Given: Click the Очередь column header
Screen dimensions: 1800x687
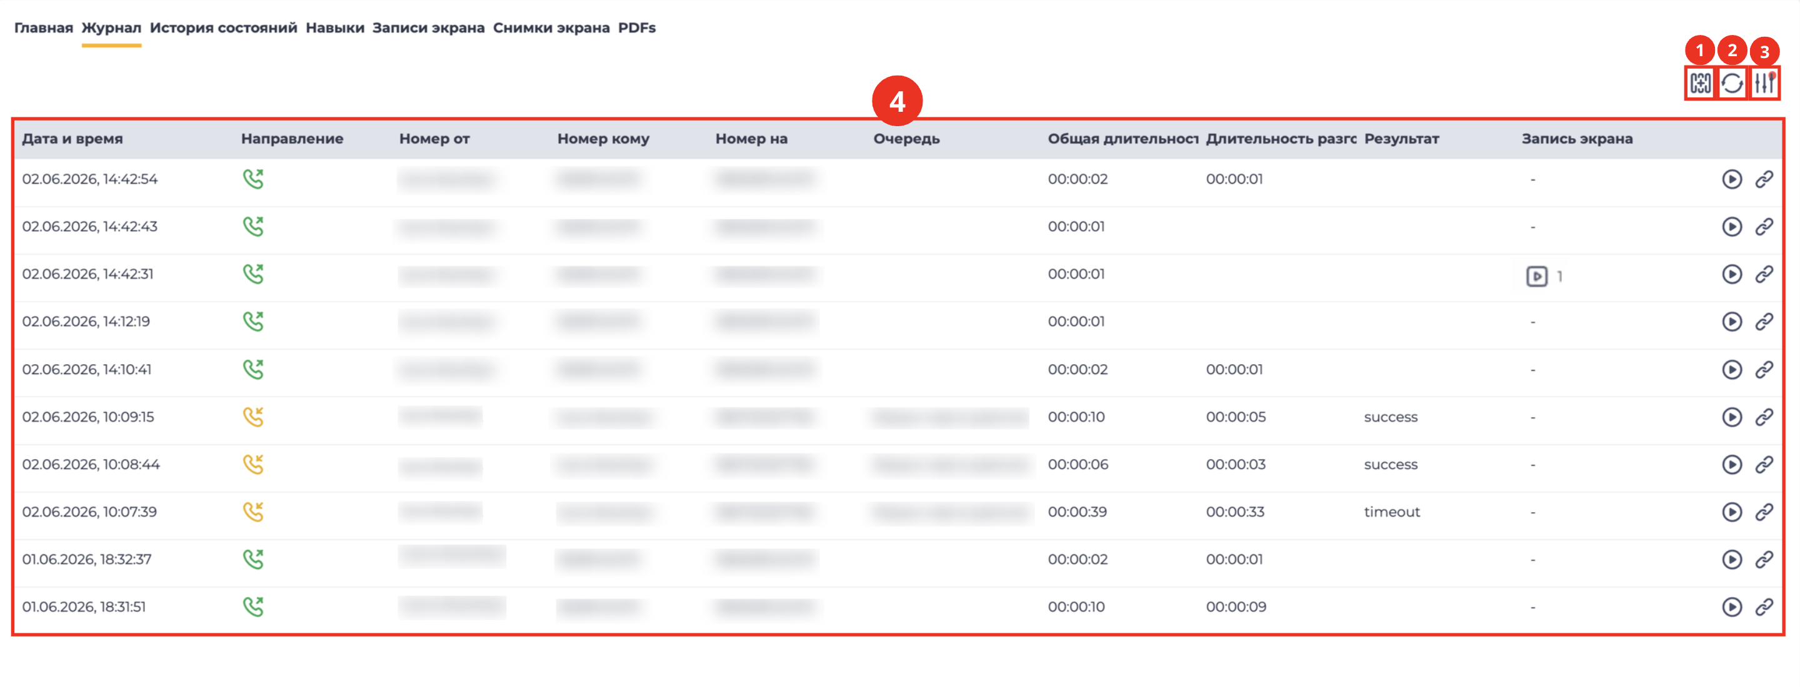Looking at the screenshot, I should tap(906, 138).
